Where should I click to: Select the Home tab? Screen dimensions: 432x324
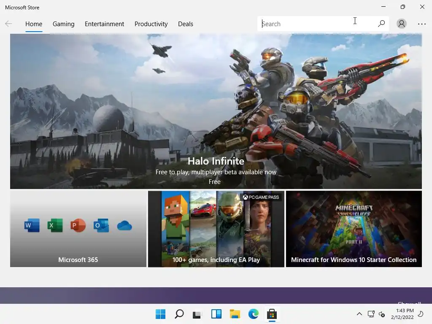34,24
